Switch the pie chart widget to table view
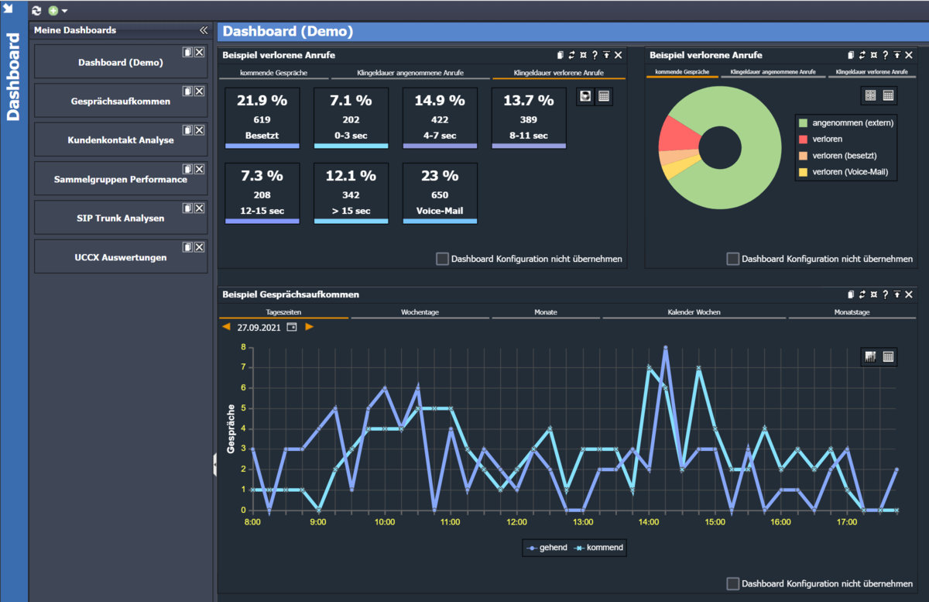Image resolution: width=929 pixels, height=602 pixels. 888,95
